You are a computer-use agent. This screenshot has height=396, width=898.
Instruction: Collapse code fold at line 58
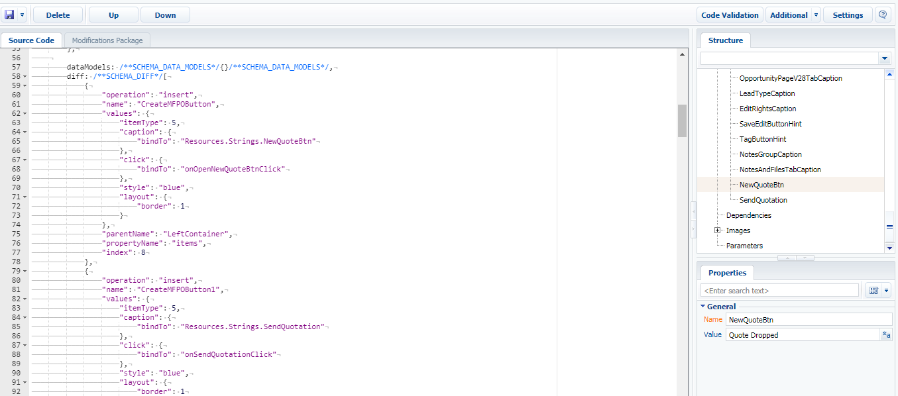pos(25,76)
